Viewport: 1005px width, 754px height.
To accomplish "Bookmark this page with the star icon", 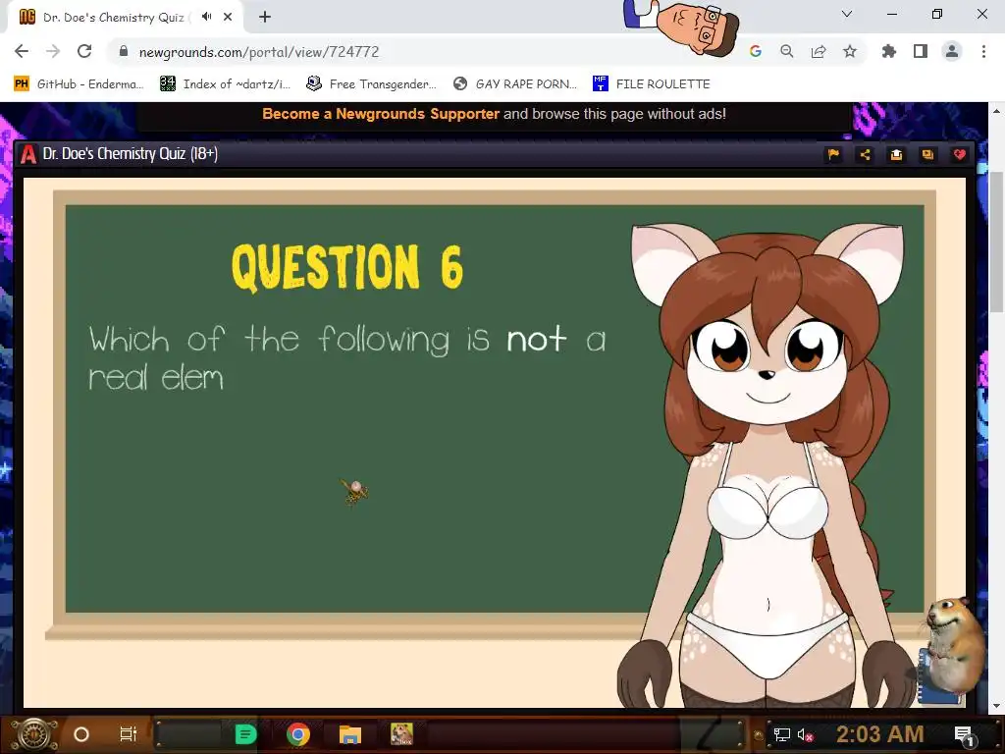I will coord(850,51).
